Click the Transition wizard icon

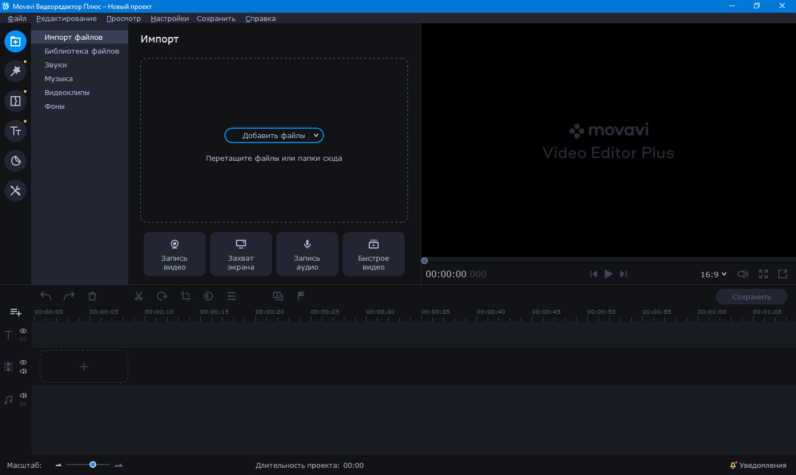pos(278,296)
